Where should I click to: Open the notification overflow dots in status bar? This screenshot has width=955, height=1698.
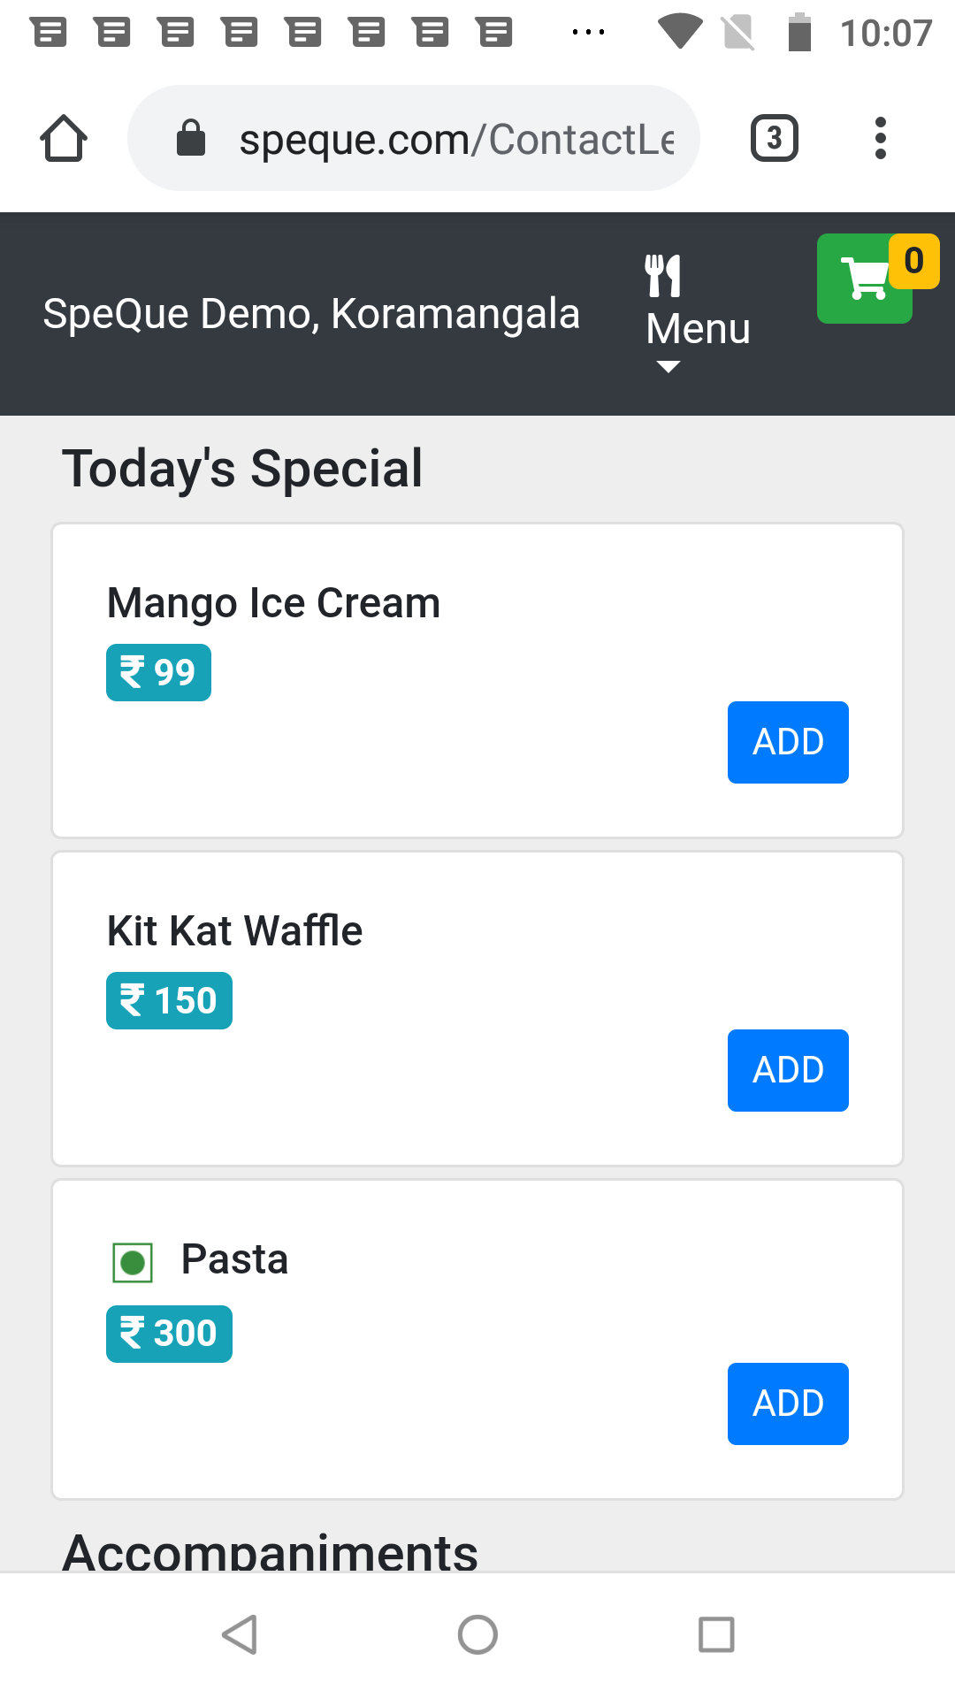588,33
